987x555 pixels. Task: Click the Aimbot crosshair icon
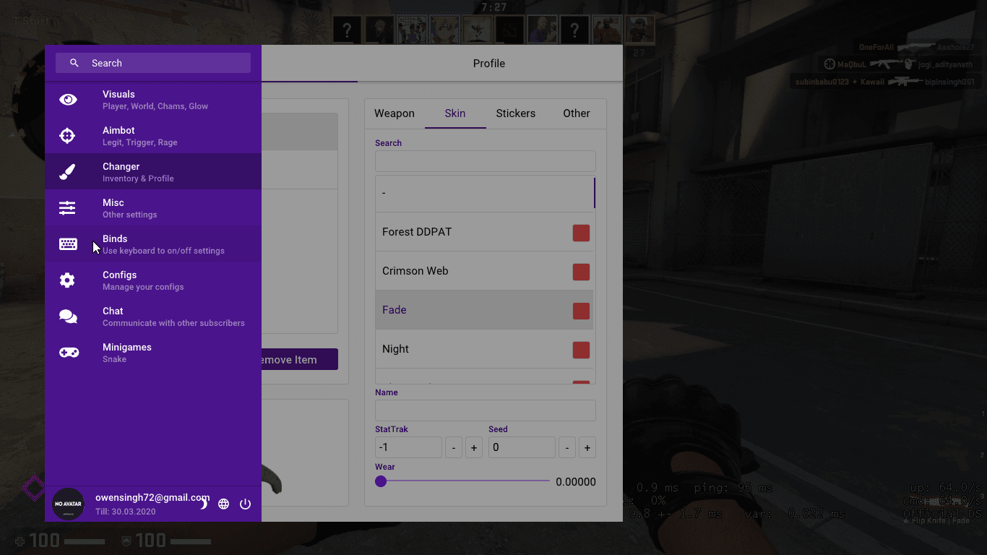tap(67, 136)
